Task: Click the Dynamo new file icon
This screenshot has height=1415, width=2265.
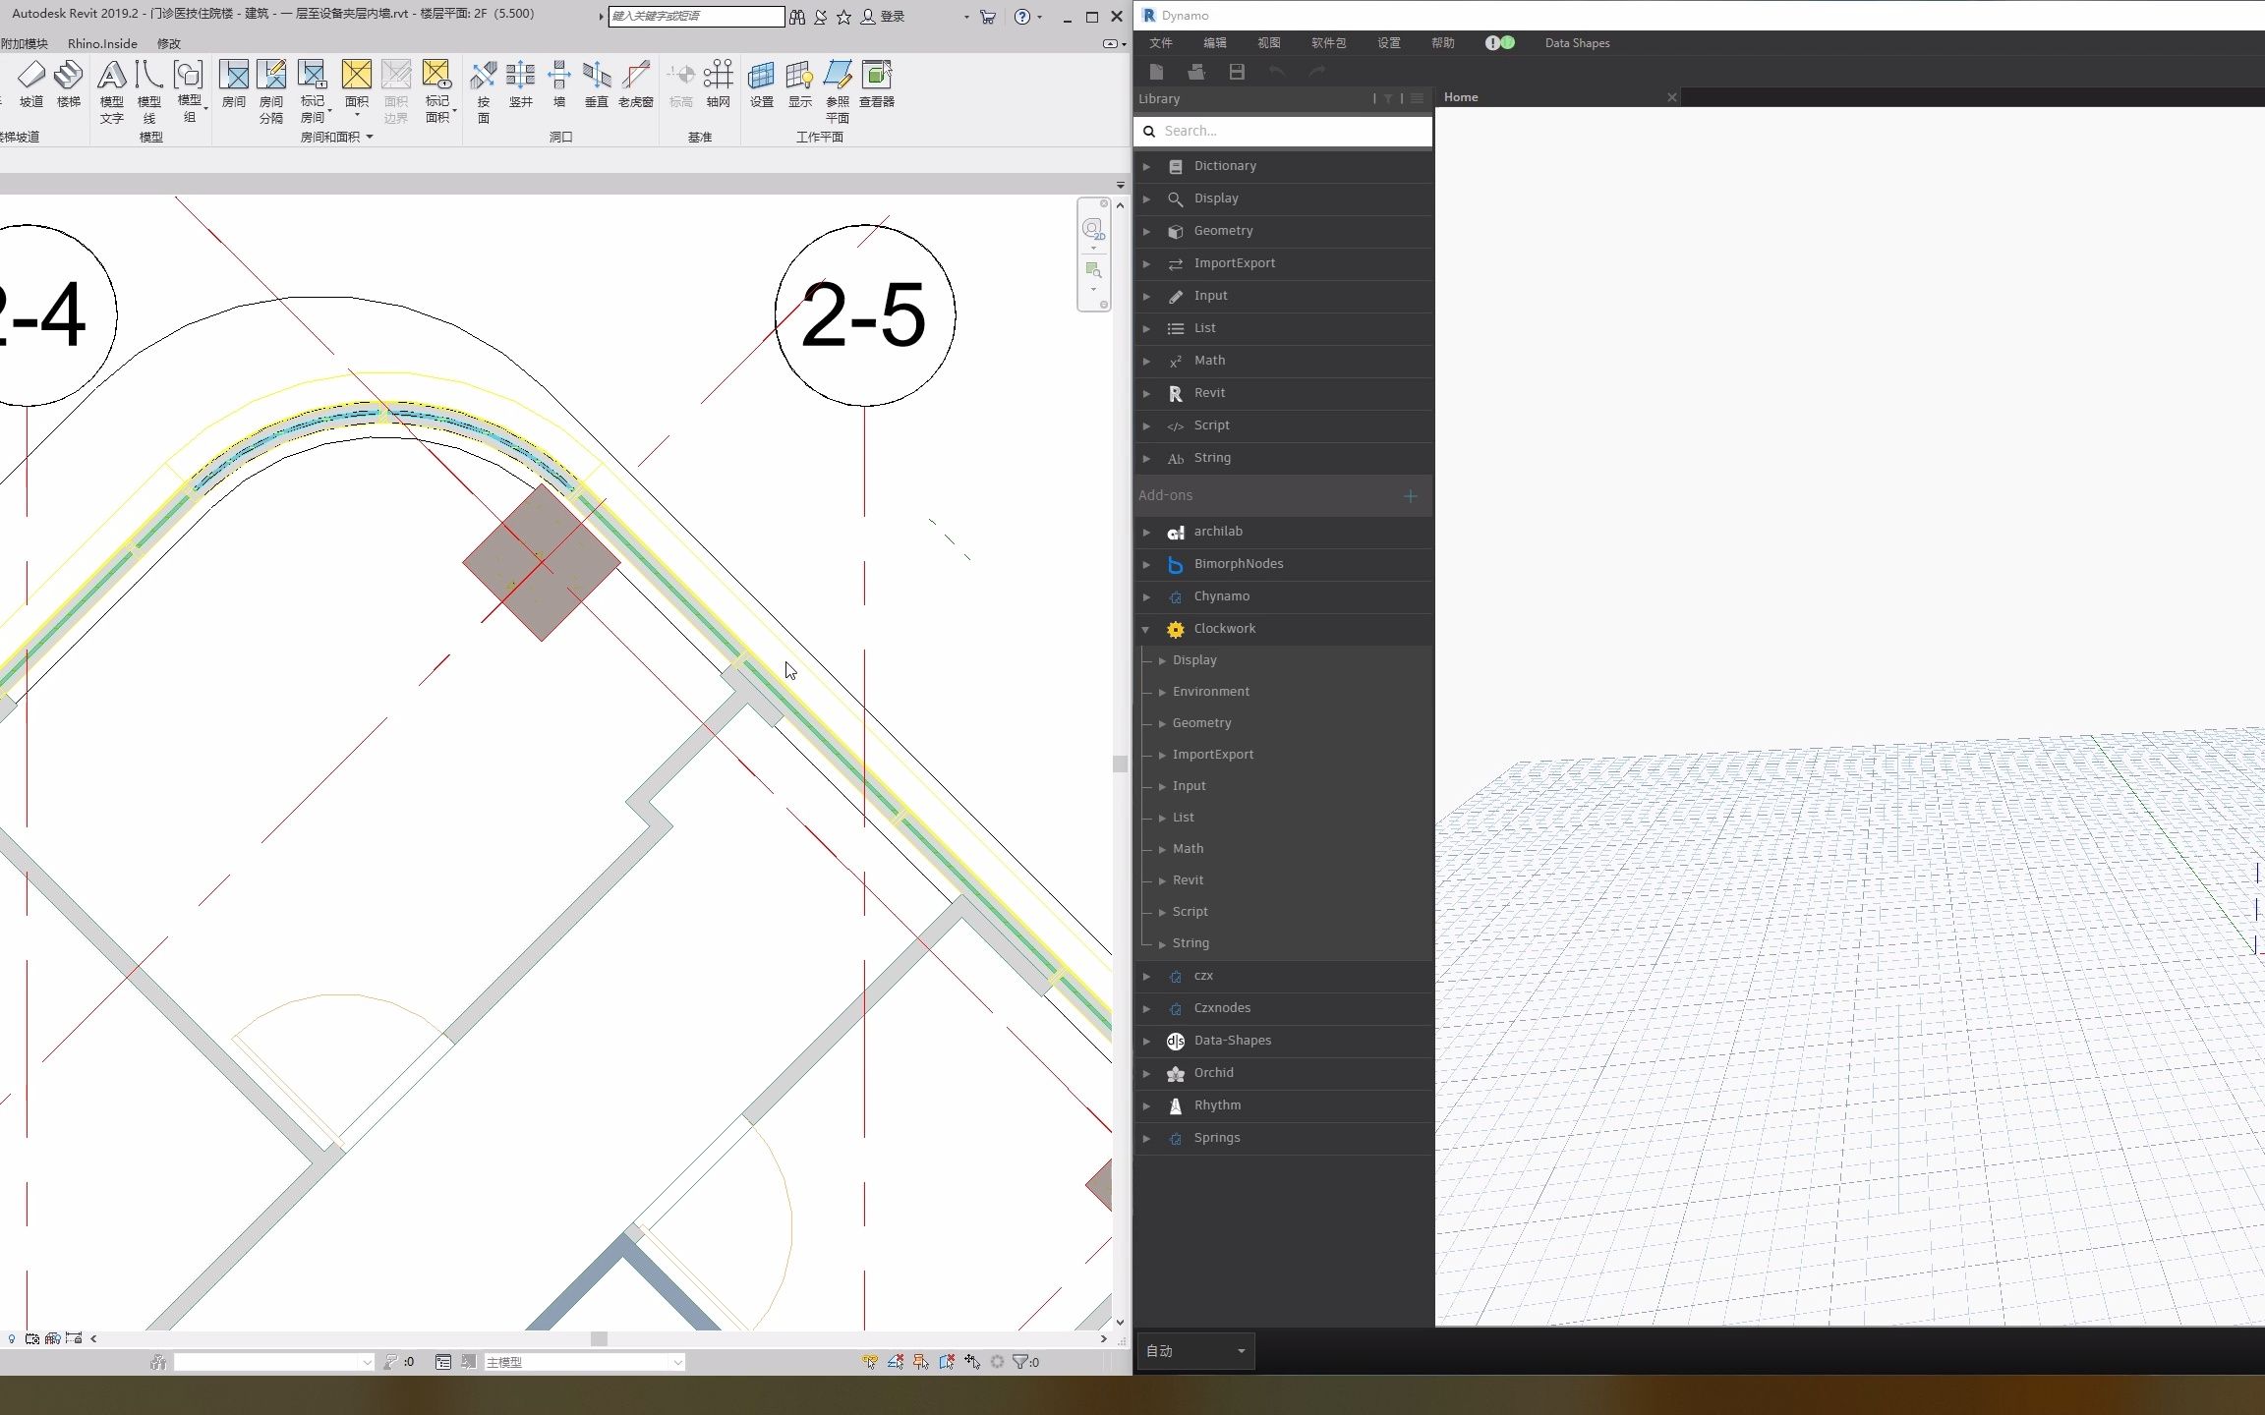Action: [1156, 72]
